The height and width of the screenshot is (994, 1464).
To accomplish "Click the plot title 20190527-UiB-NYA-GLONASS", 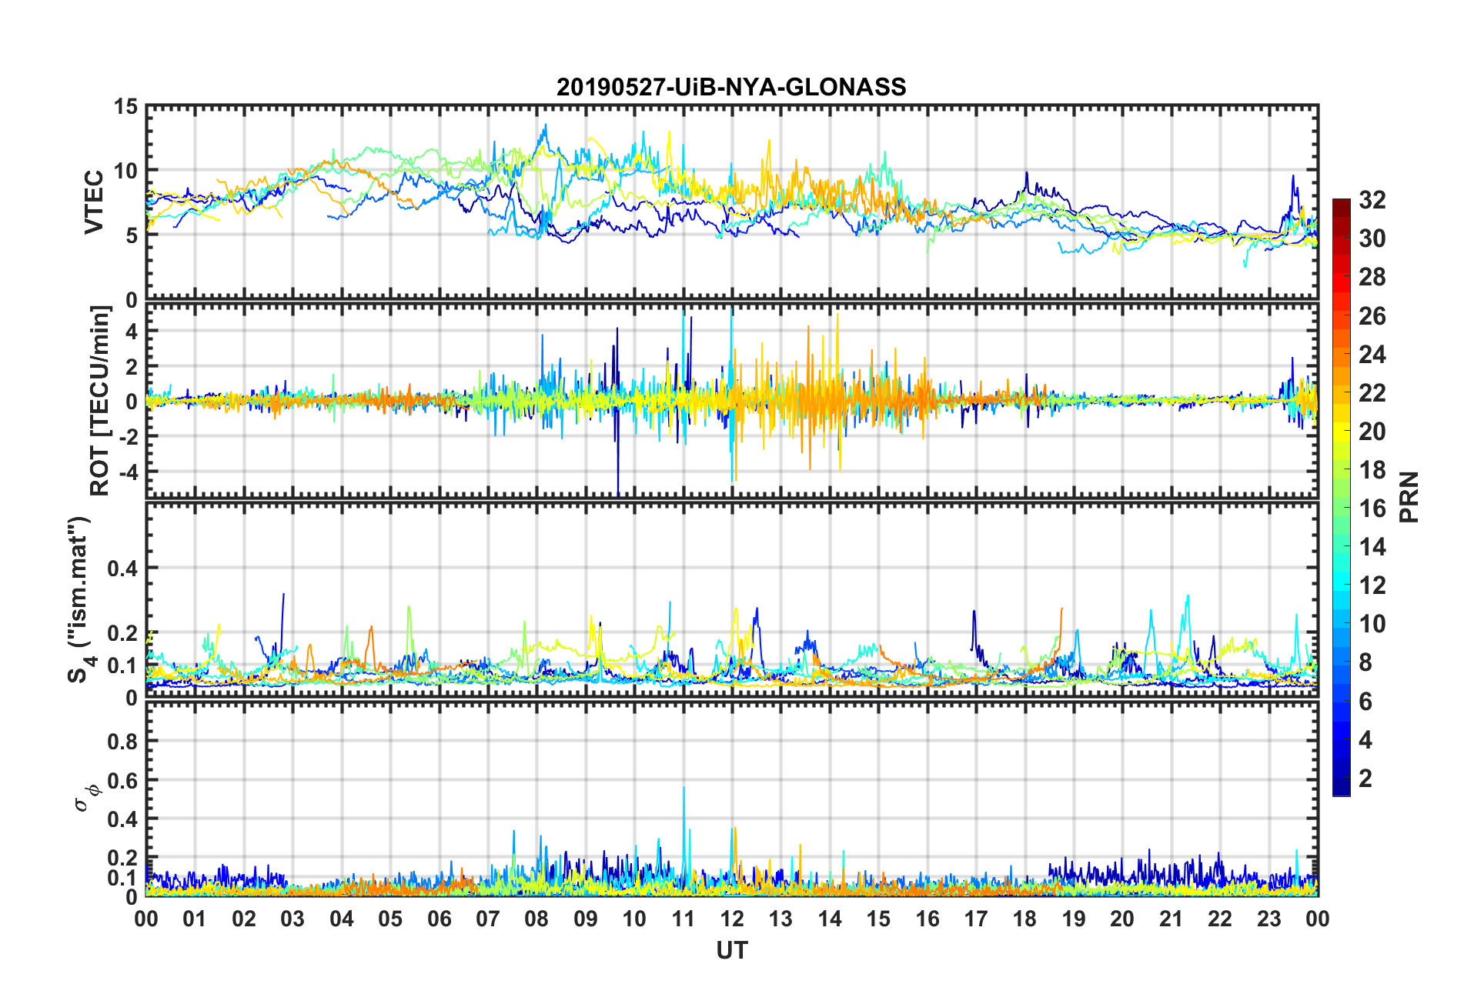I will tap(731, 87).
